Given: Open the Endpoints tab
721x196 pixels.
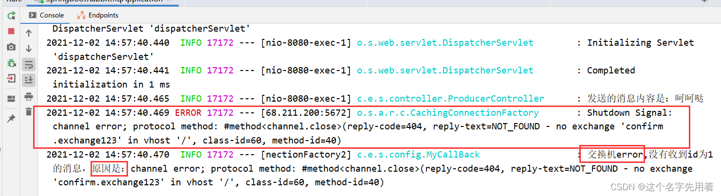Looking at the screenshot, I should tap(97, 15).
